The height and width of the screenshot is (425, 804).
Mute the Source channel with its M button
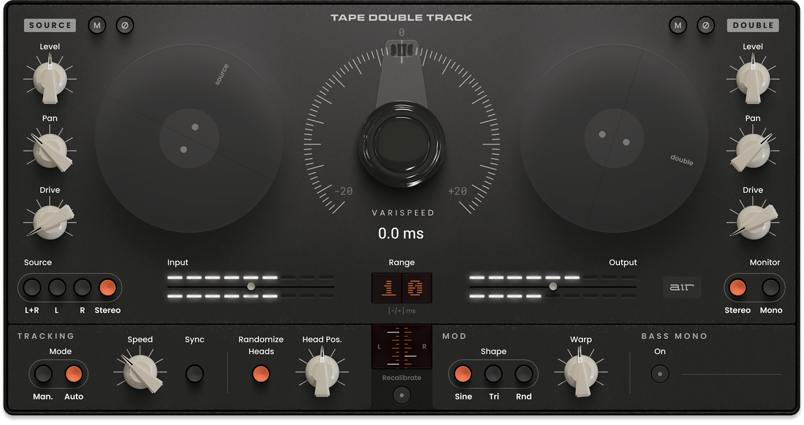coord(97,25)
